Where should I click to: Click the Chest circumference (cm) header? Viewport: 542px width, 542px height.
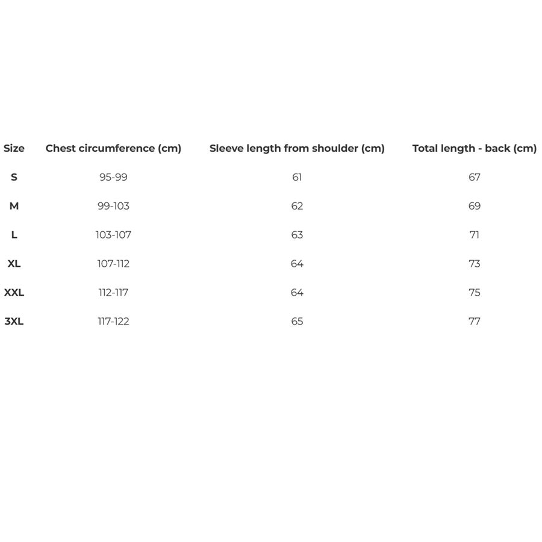coord(113,148)
